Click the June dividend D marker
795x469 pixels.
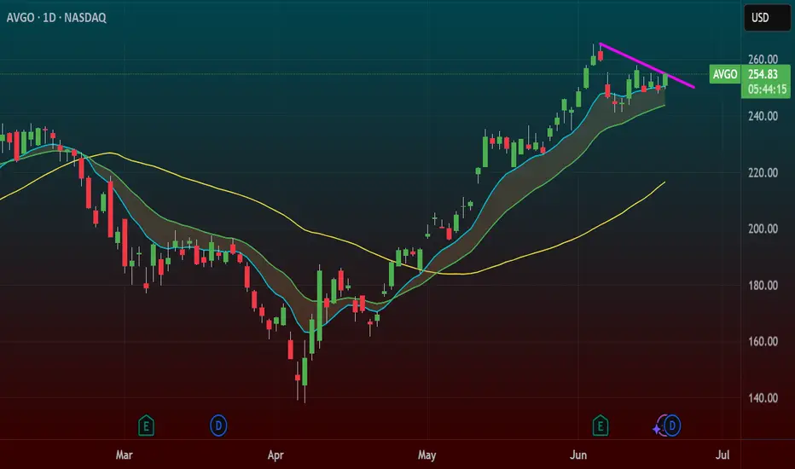point(672,426)
